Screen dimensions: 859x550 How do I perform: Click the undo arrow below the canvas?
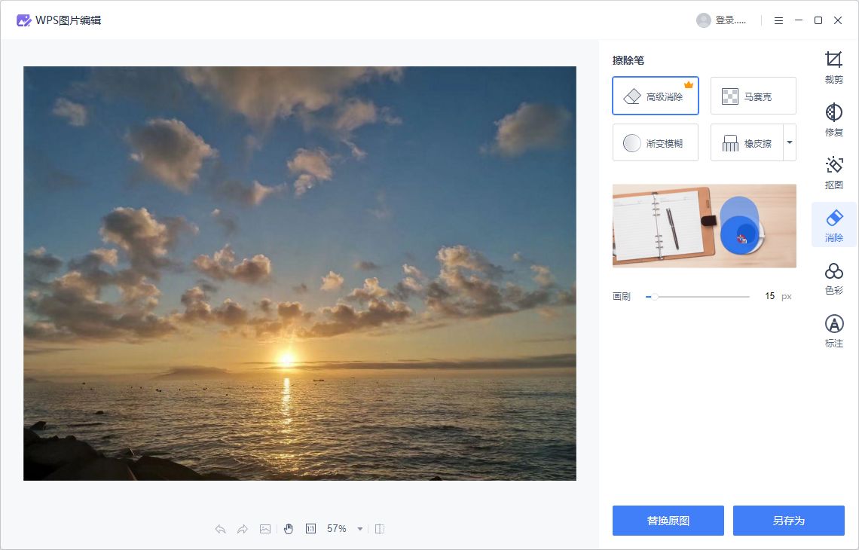point(221,529)
